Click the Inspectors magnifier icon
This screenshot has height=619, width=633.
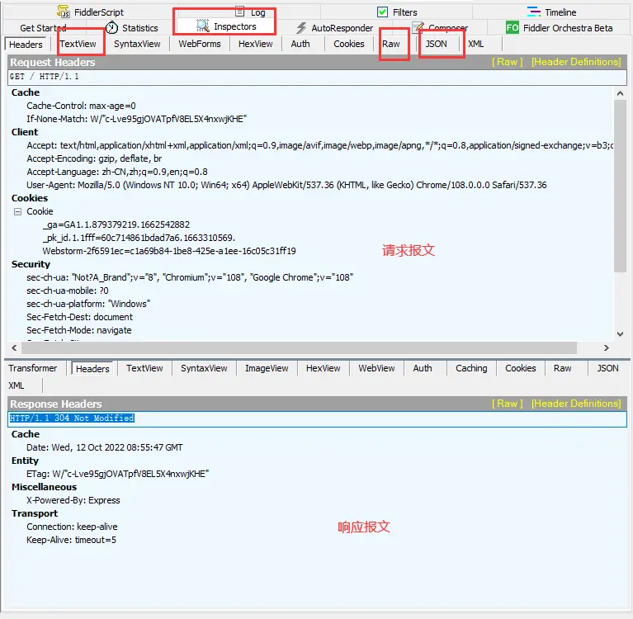pos(203,26)
